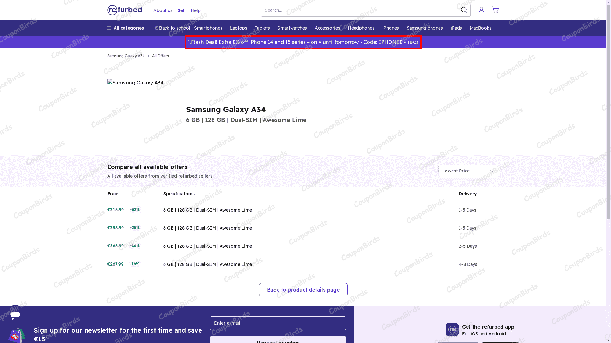
Task: Expand the Lowest Price sort dropdown
Action: [468, 171]
